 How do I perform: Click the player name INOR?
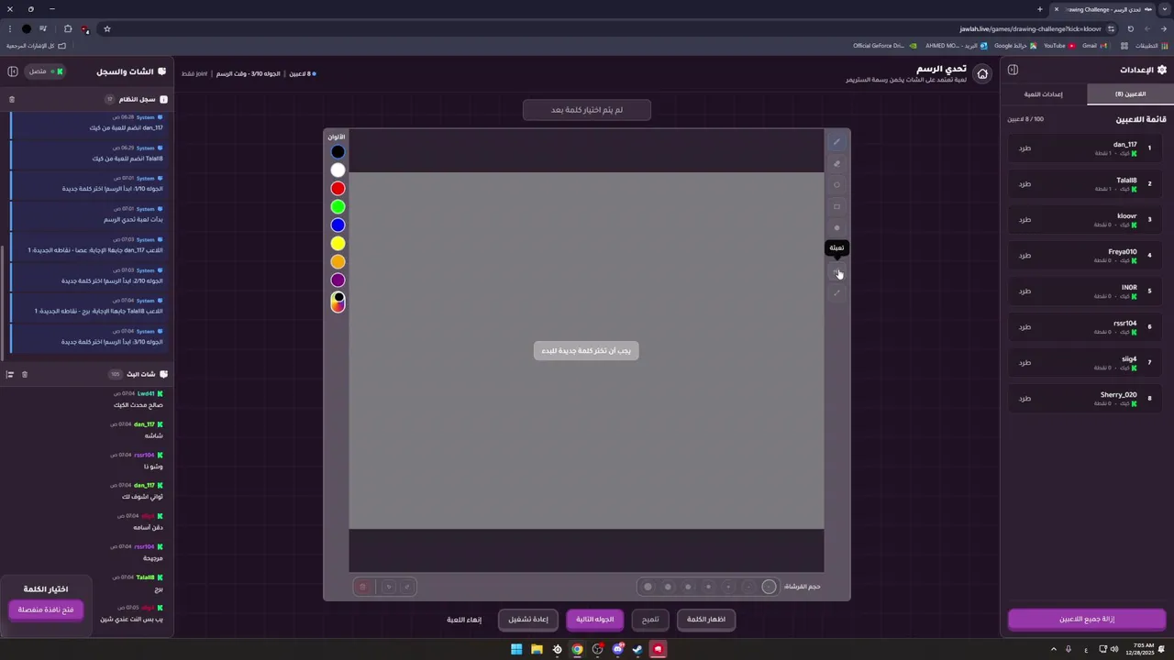tap(1129, 287)
